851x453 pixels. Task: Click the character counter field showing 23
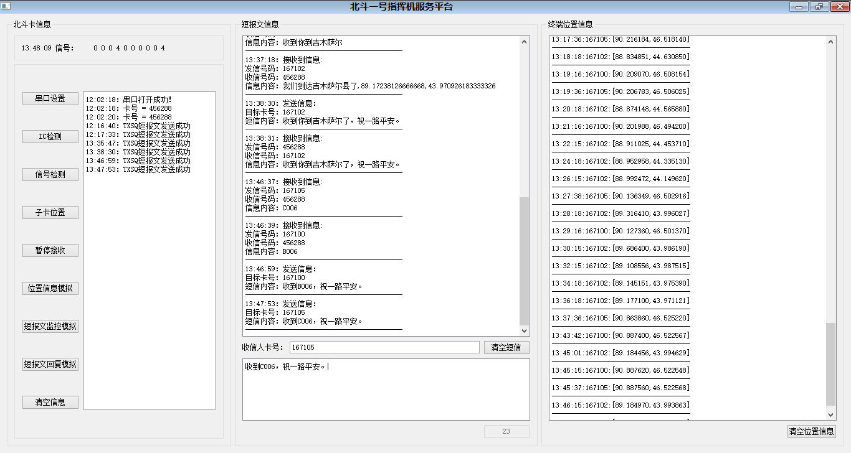(x=506, y=431)
